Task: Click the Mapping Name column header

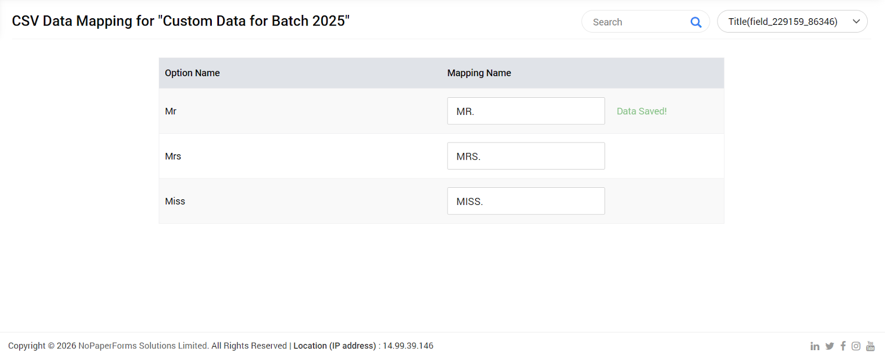Action: [479, 73]
